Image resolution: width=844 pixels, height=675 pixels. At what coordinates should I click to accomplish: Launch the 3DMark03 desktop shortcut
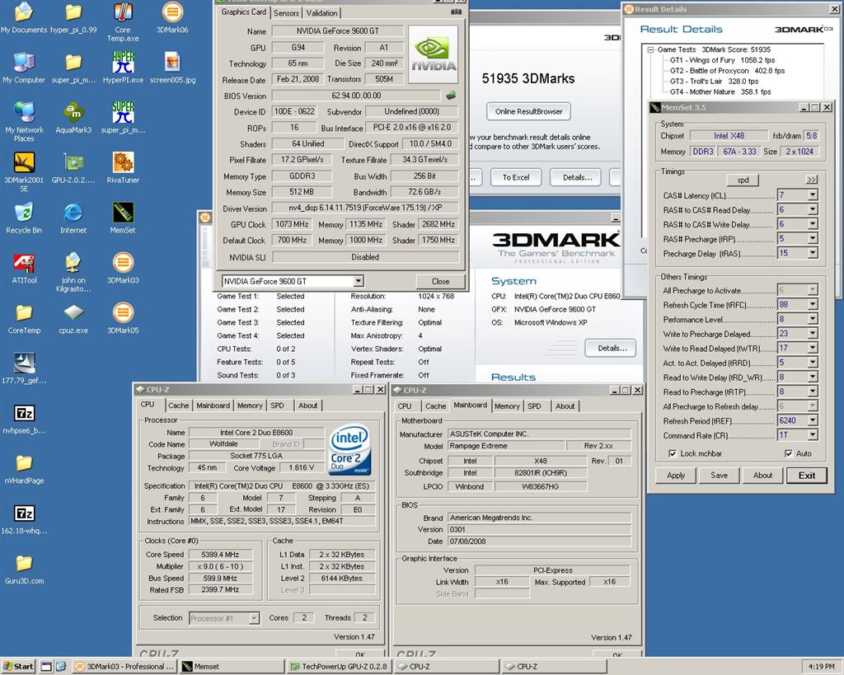(123, 268)
